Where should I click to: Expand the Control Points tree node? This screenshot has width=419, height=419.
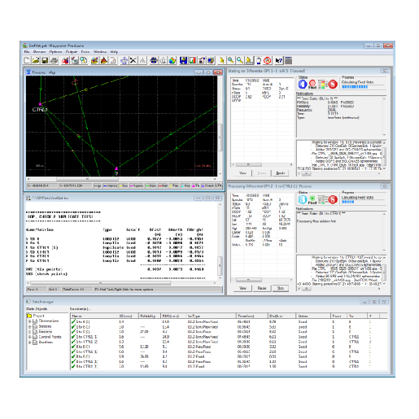tap(29, 337)
